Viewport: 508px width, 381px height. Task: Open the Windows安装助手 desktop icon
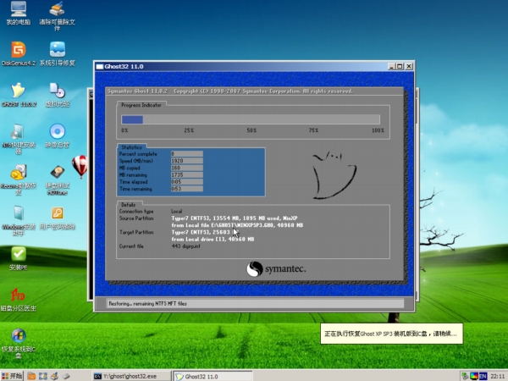(19, 220)
